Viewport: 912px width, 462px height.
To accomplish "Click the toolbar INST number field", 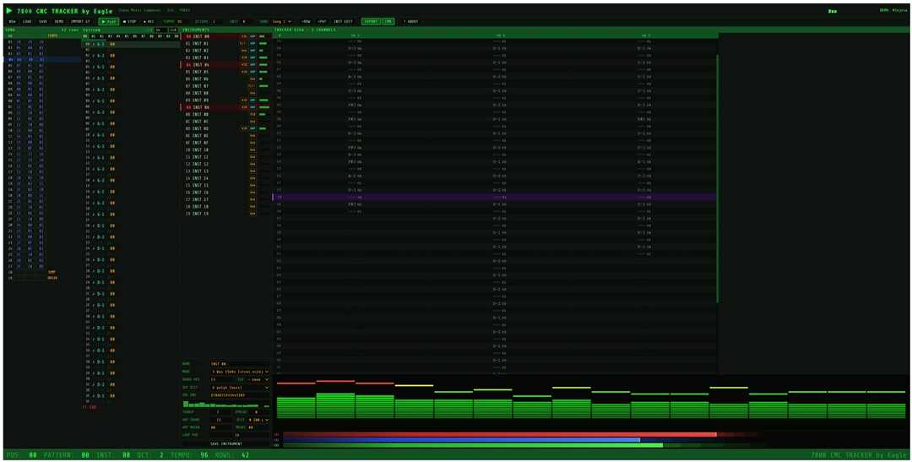I will coord(246,21).
